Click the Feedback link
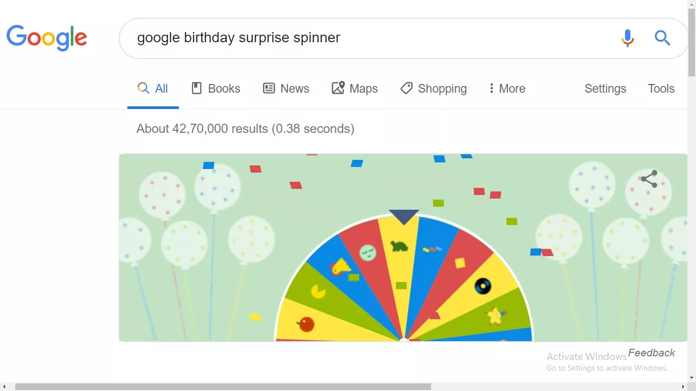 [x=651, y=353]
